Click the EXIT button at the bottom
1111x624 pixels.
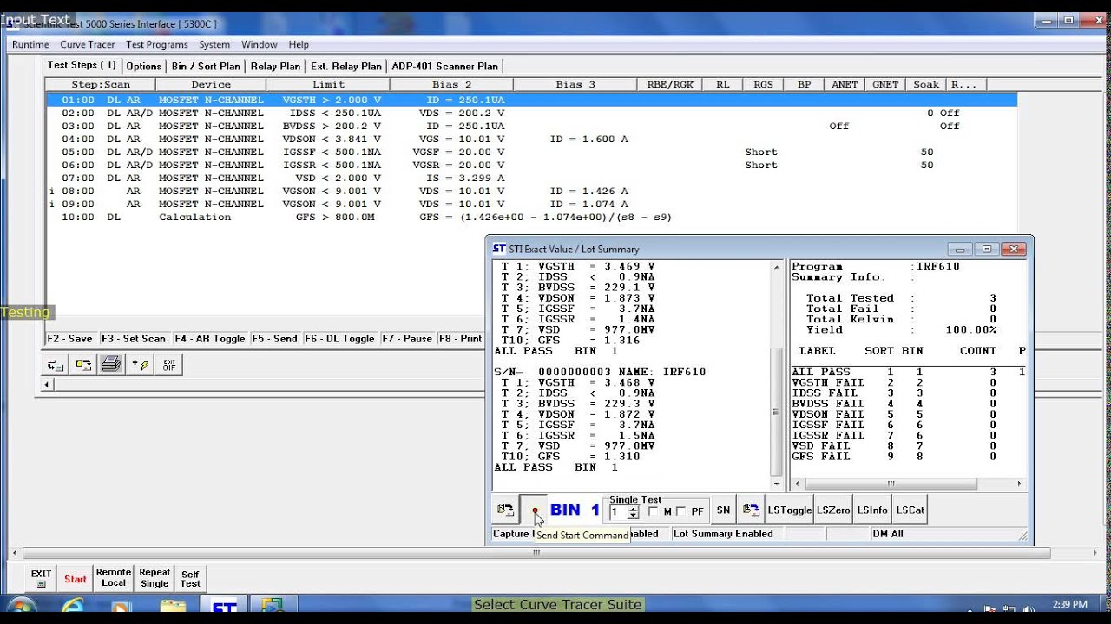pyautogui.click(x=42, y=578)
